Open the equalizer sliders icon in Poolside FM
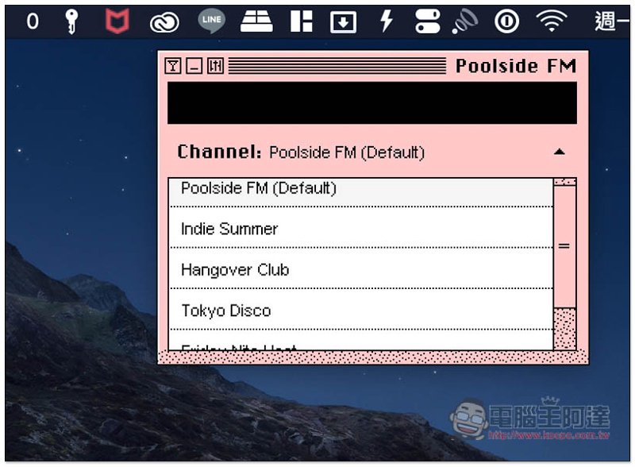 click(215, 66)
